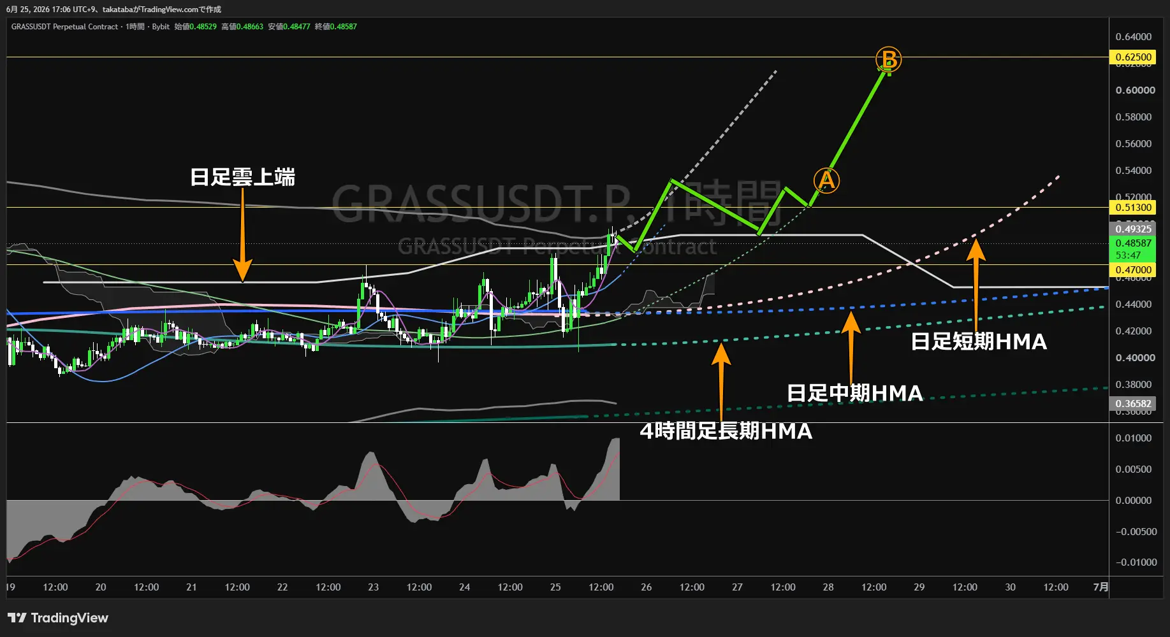Click date 24 on the time axis
The image size is (1170, 637).
465,587
